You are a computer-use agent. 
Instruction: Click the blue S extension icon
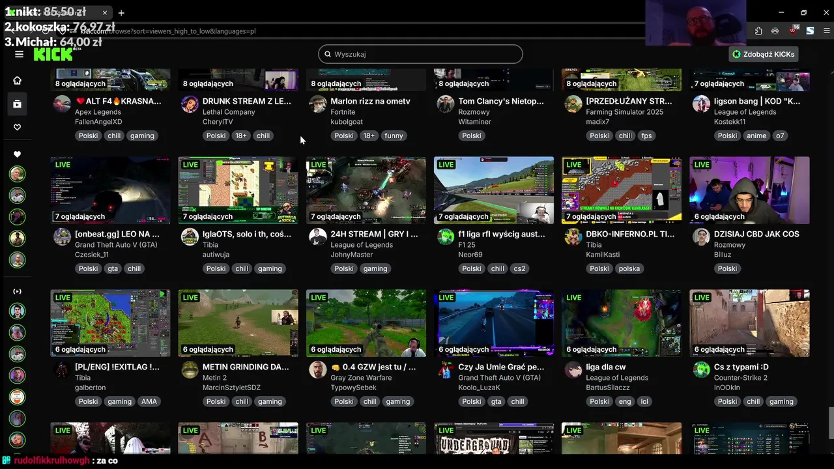810,31
